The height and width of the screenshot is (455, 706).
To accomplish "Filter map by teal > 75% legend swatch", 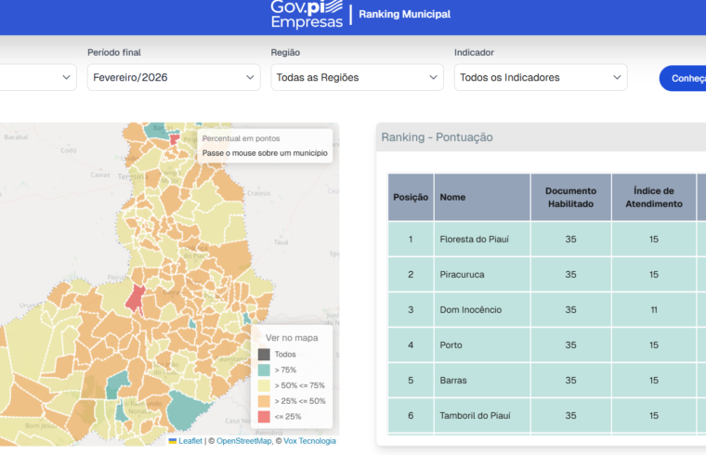I will pyautogui.click(x=264, y=370).
